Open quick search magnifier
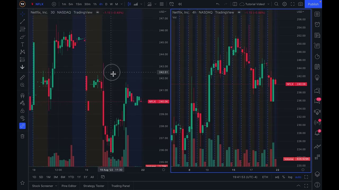This screenshot has width=339, height=190. (x=276, y=4)
